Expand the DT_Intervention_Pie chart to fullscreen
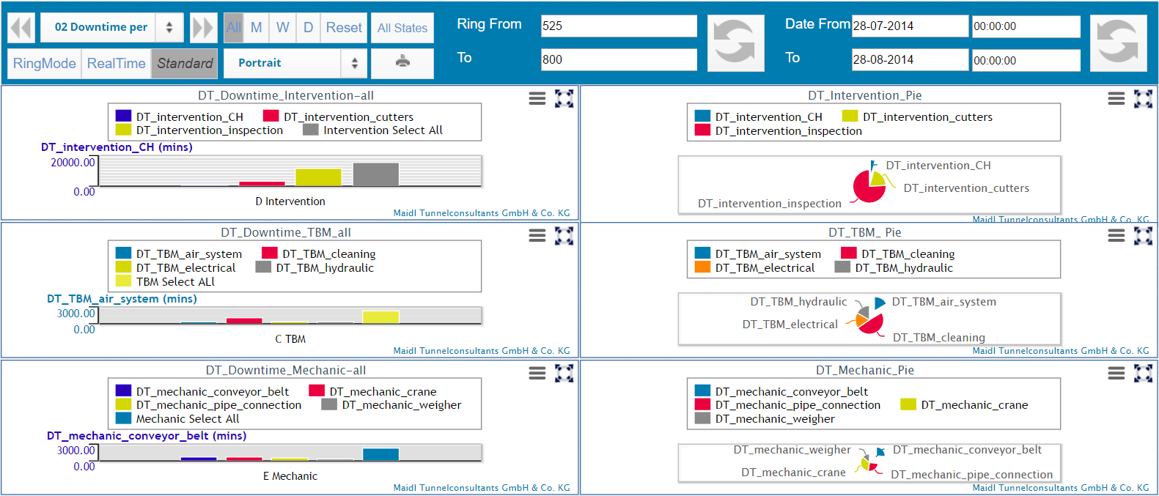This screenshot has height=496, width=1159. pyautogui.click(x=1143, y=98)
